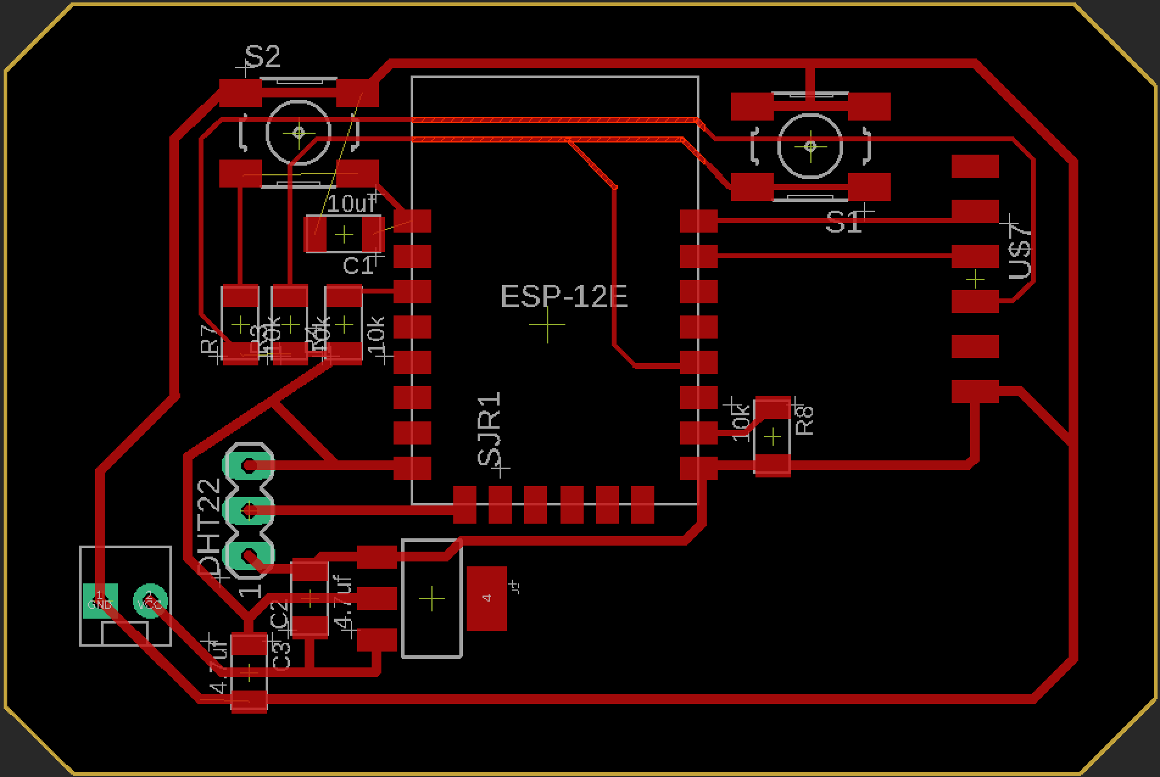Click the "DHT22" header label
The width and height of the screenshot is (1160, 777).
(x=210, y=527)
